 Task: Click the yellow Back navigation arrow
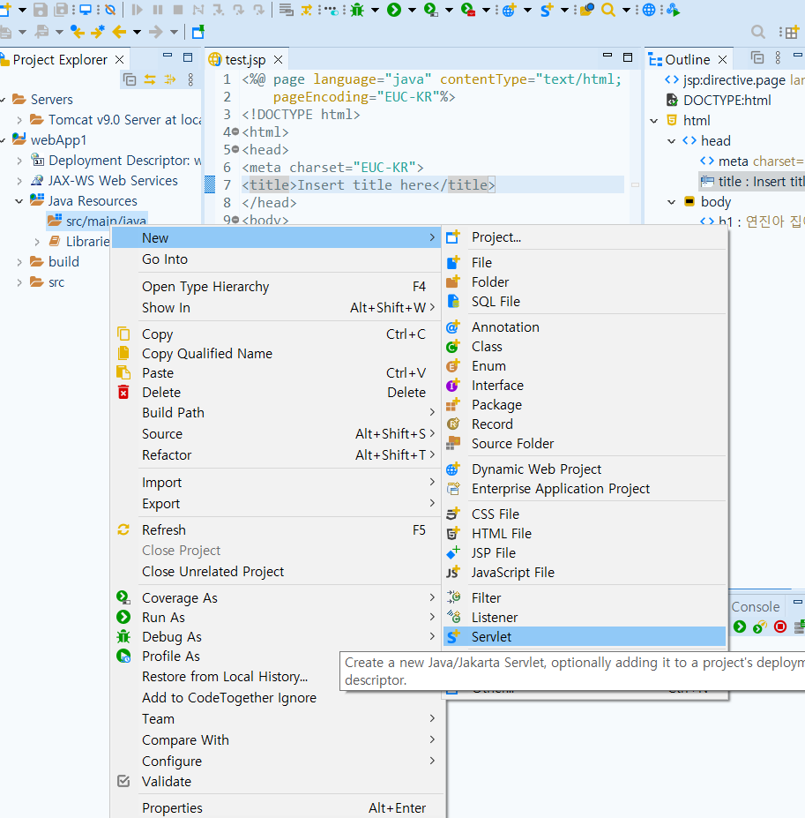click(x=119, y=32)
